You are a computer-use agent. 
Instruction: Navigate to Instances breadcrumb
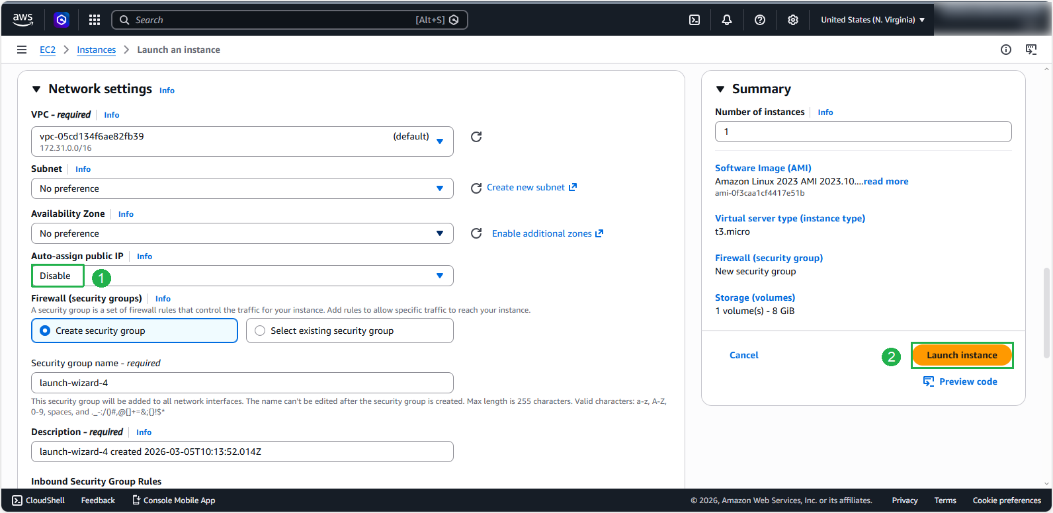click(96, 50)
